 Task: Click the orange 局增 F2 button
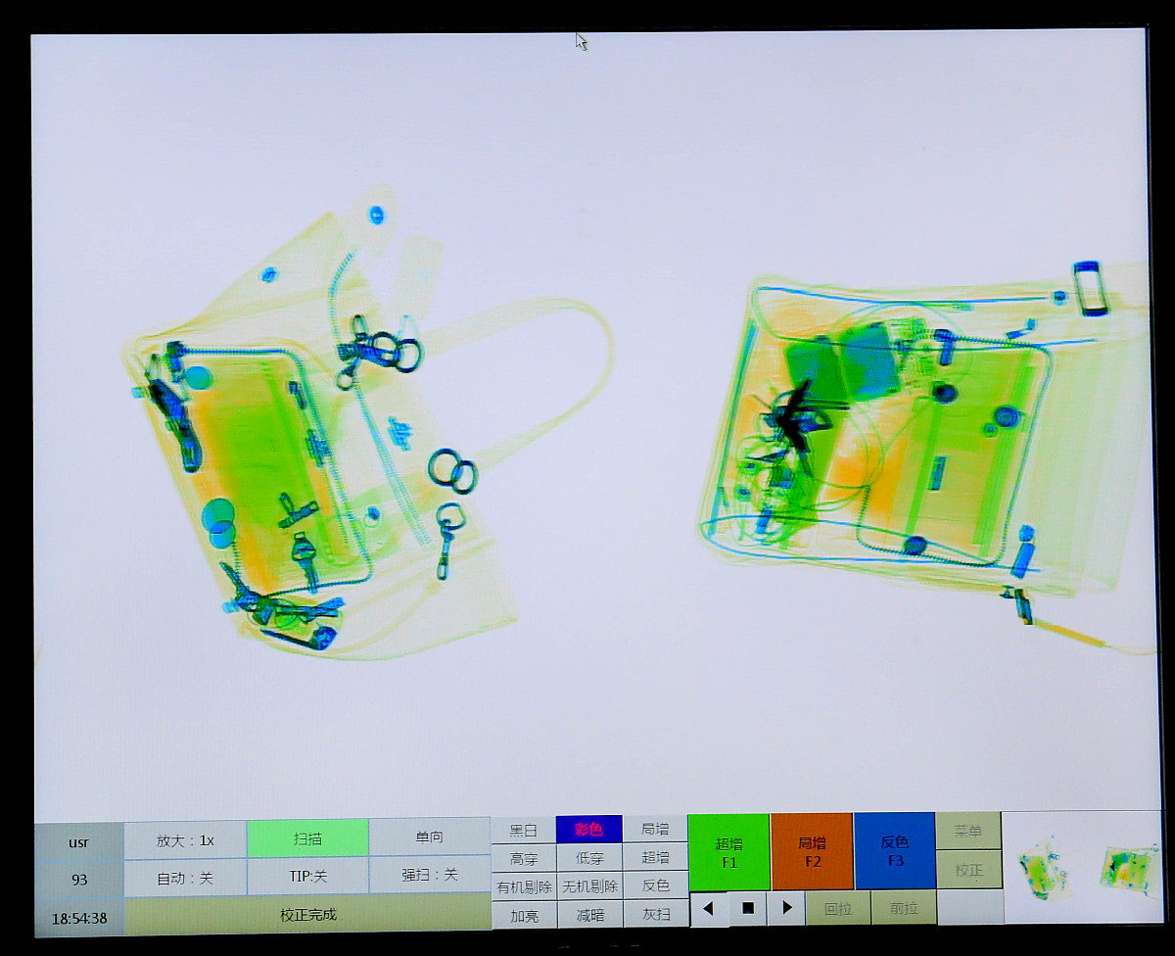pos(812,851)
